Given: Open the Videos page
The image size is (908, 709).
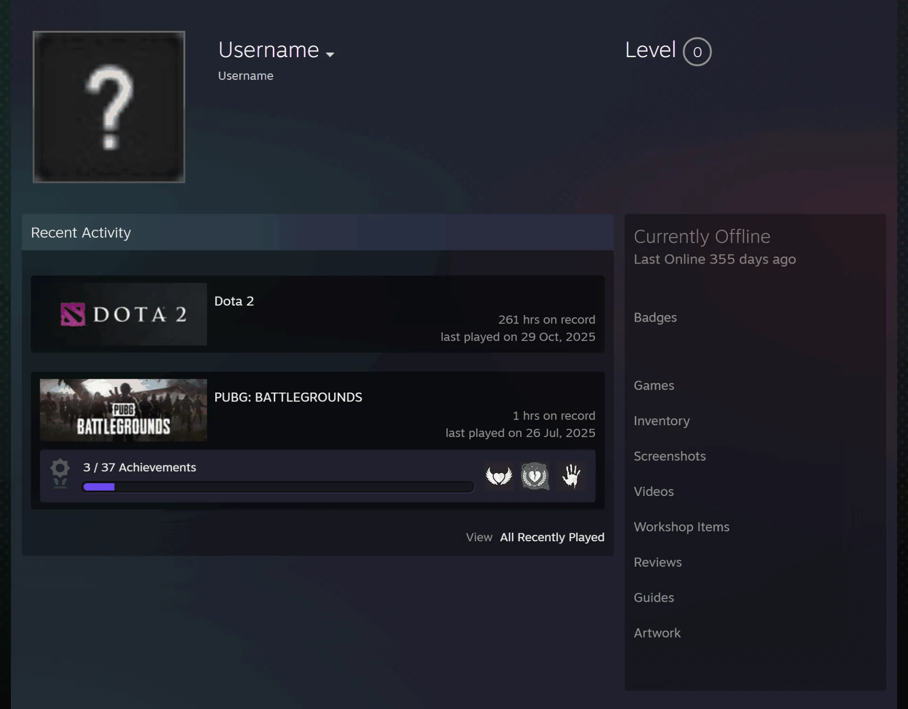Looking at the screenshot, I should pos(654,492).
